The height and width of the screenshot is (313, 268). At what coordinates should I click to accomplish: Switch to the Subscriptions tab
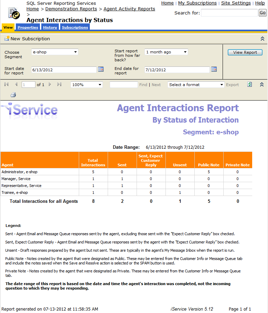click(x=75, y=27)
